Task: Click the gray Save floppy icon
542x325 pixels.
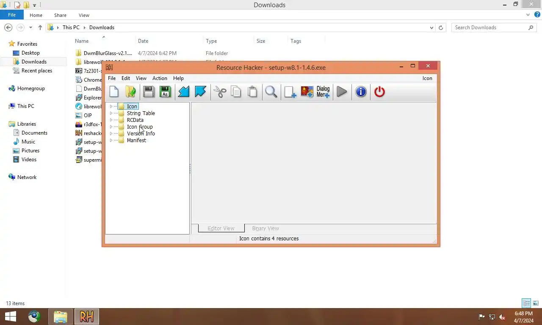Action: [x=148, y=92]
